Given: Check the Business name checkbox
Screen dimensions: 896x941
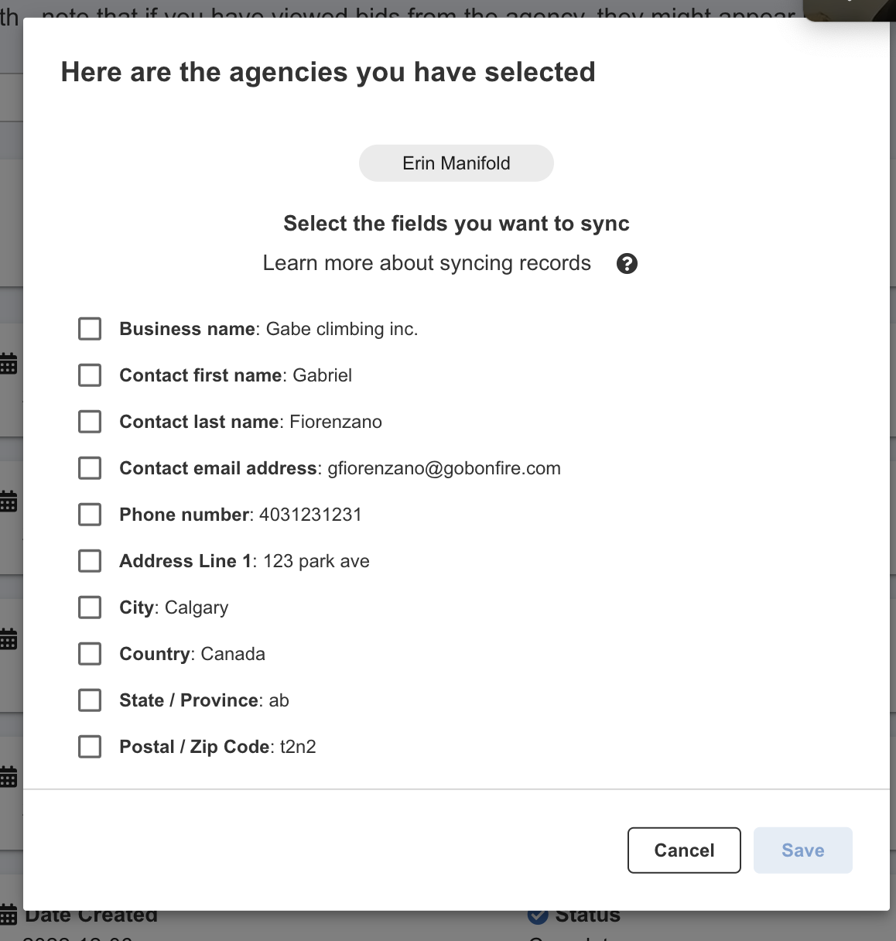Looking at the screenshot, I should [90, 329].
